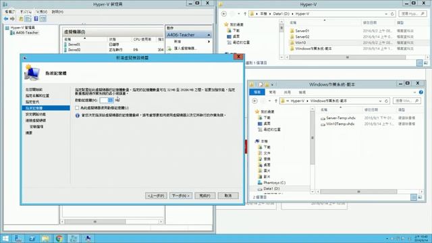Click the horizontal scrollbar in Hyper-V Explorer
Screen dimensions: 432x243
347,57
